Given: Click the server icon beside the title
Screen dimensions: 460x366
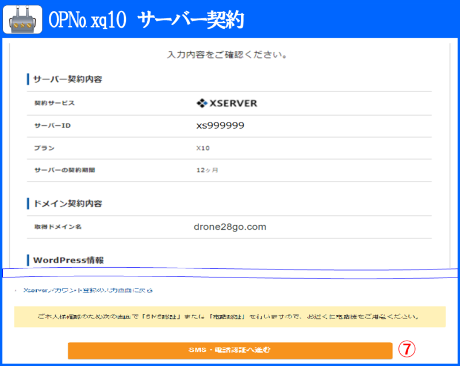Looking at the screenshot, I should coord(22,20).
